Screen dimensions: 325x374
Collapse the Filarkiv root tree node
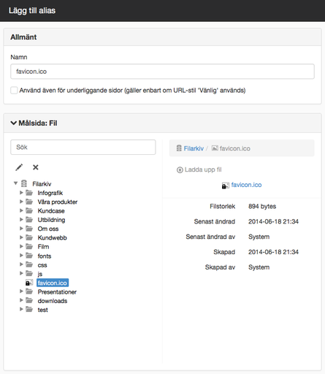[15, 183]
